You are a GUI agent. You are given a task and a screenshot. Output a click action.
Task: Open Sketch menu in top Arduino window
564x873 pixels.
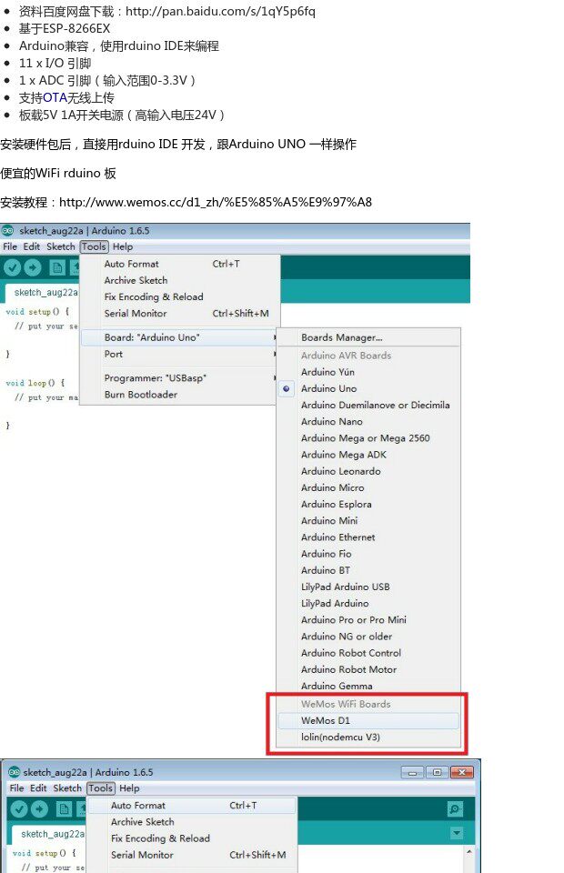(x=61, y=246)
